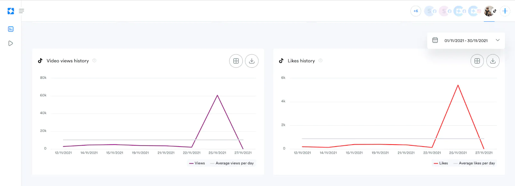This screenshot has width=515, height=186.
Task: Open the analytics section in the sidebar
Action: pos(11,29)
